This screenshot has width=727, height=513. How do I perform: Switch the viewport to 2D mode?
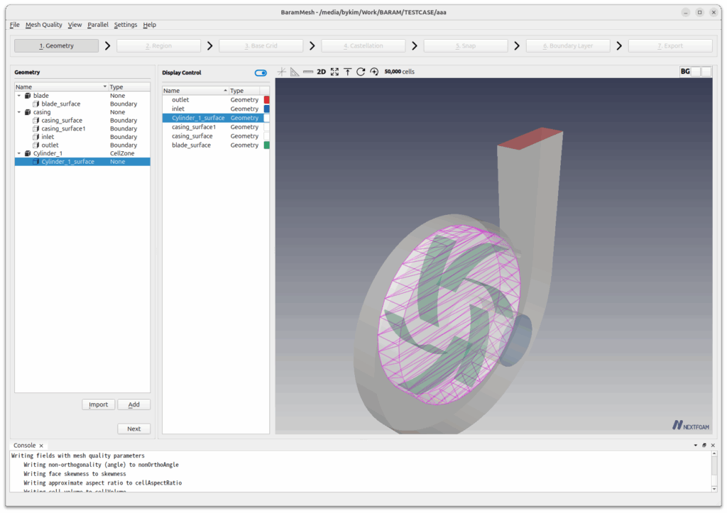(322, 72)
